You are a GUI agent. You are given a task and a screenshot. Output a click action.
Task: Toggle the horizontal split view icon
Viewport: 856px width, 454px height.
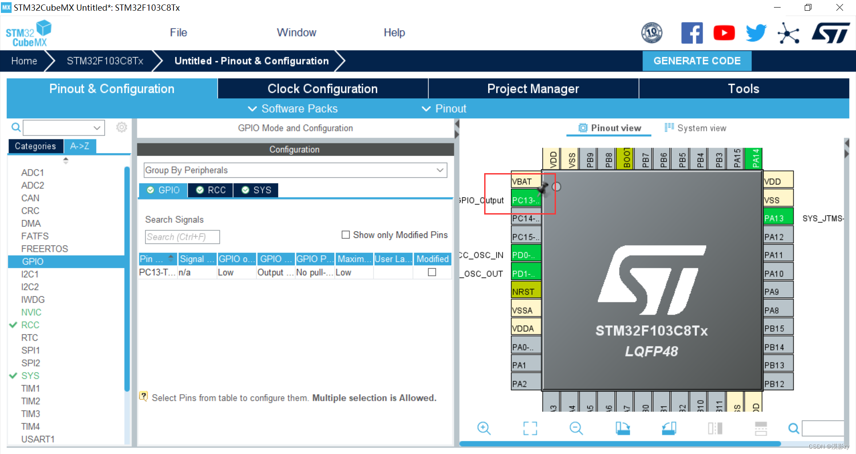(x=761, y=428)
